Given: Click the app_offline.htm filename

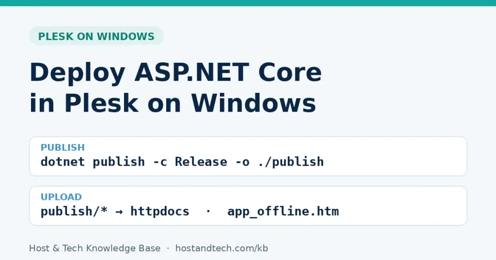Looking at the screenshot, I should coord(283,211).
